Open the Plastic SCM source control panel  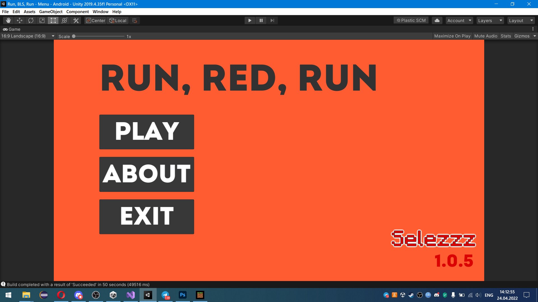[411, 20]
